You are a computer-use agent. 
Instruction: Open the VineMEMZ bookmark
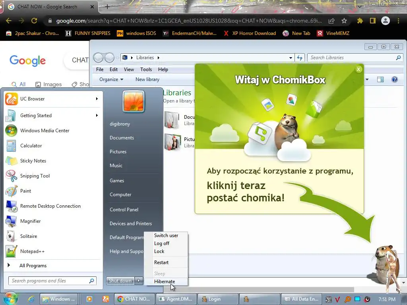click(x=333, y=33)
